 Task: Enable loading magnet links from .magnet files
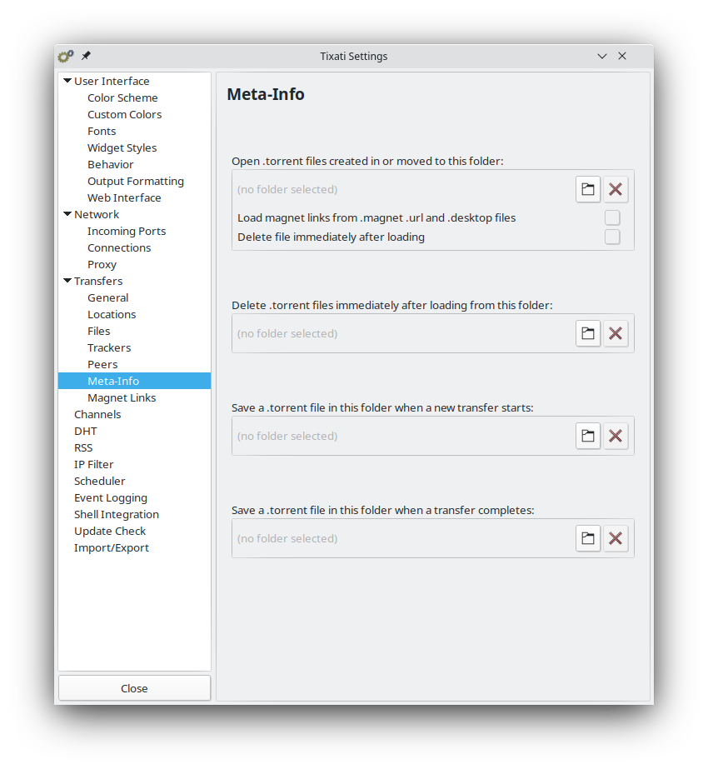coord(612,217)
